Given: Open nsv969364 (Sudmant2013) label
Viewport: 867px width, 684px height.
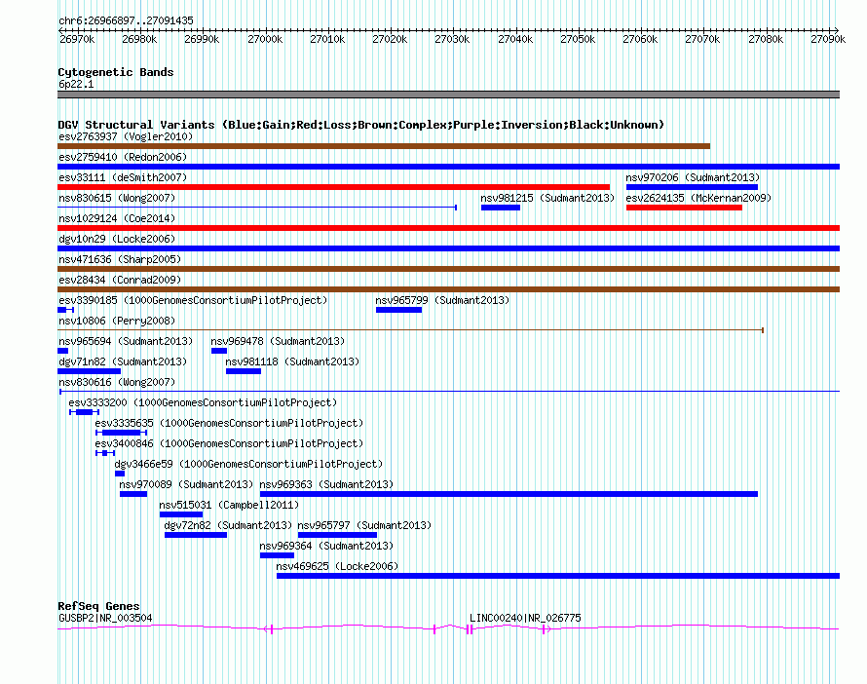Looking at the screenshot, I should [326, 546].
